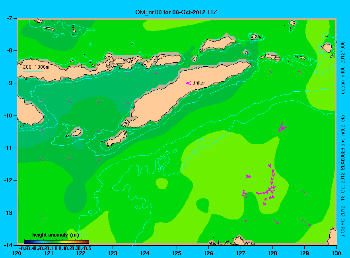Screen dimensions: 350x258
Task: Click the latitude axis label '-8'
Action: (9, 50)
